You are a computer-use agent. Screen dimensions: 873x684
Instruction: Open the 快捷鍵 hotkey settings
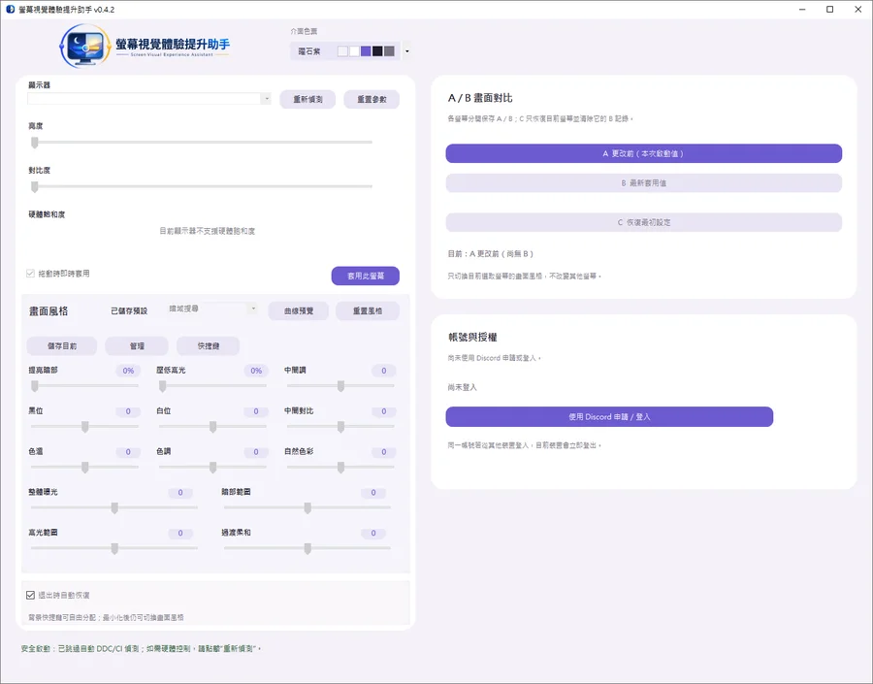click(209, 346)
